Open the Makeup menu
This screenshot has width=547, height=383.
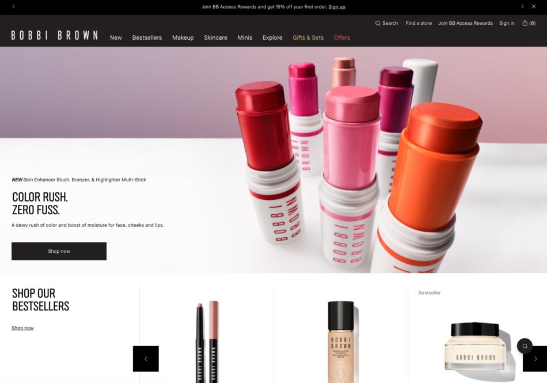click(183, 37)
